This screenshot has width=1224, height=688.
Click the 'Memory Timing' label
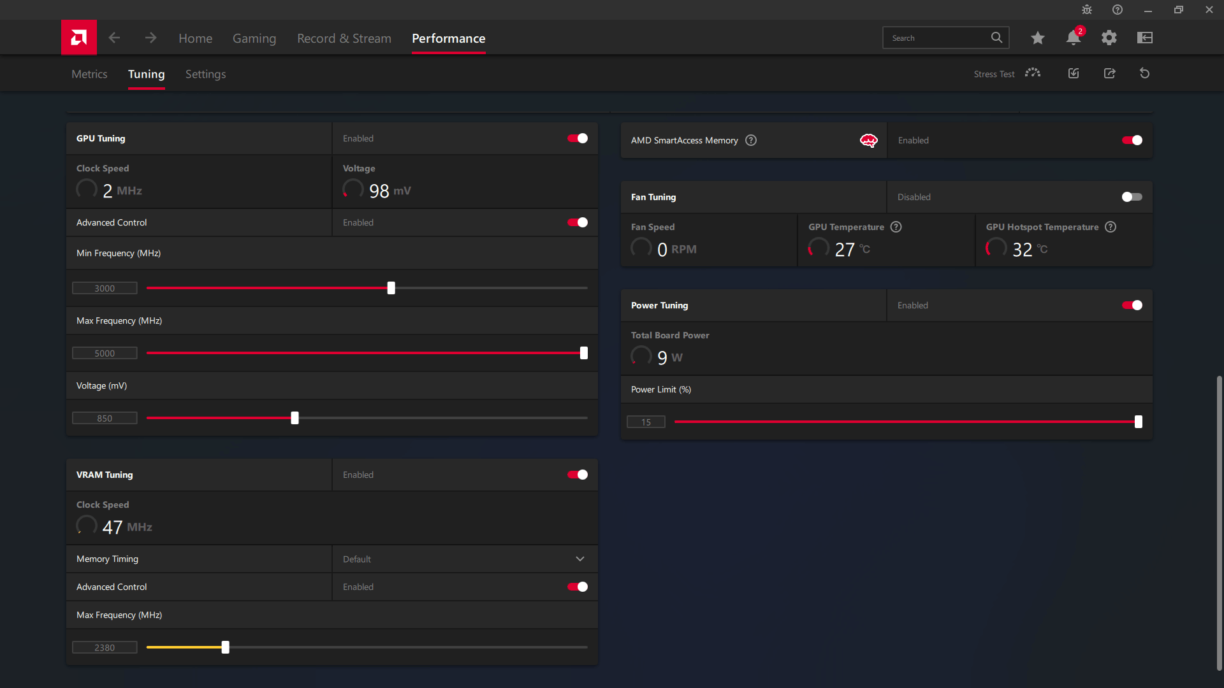click(107, 559)
